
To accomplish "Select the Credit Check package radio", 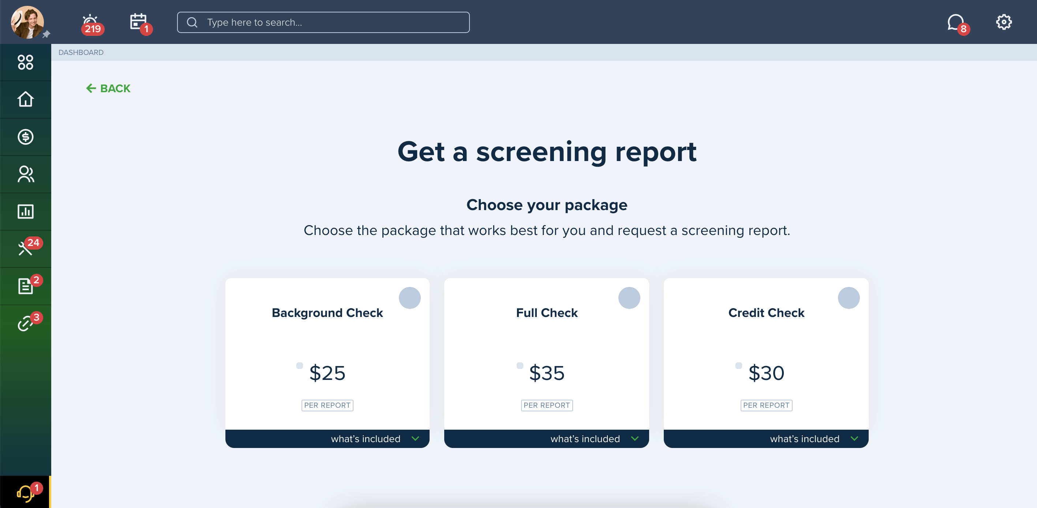I will tap(849, 298).
